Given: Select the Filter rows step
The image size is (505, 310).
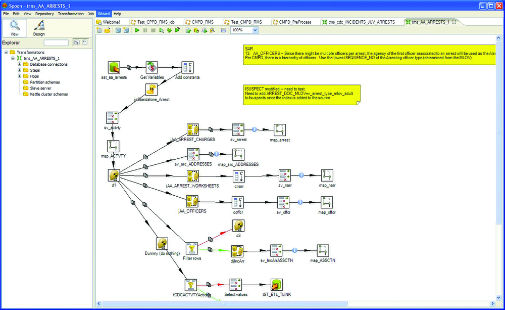Looking at the screenshot, I should pos(191,248).
